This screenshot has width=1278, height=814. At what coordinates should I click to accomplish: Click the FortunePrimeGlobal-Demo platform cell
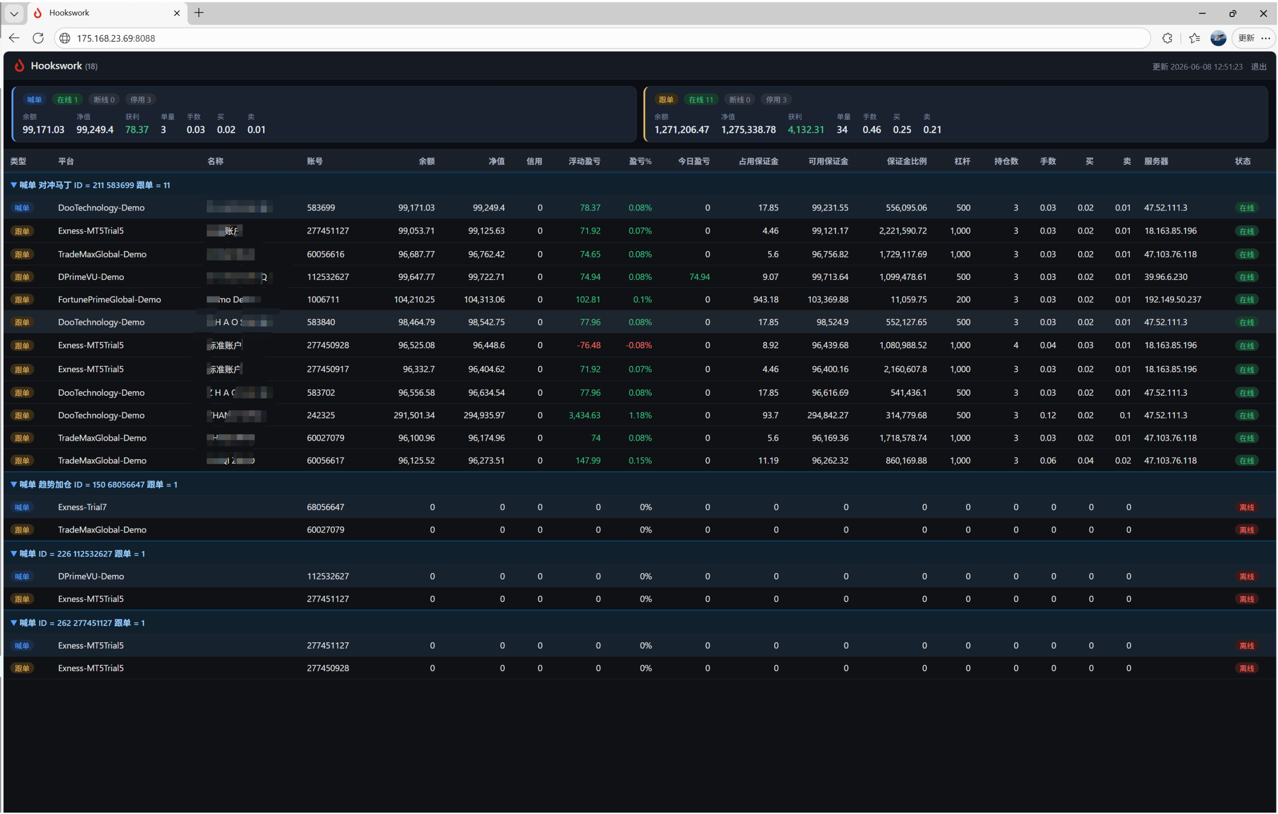click(x=109, y=299)
